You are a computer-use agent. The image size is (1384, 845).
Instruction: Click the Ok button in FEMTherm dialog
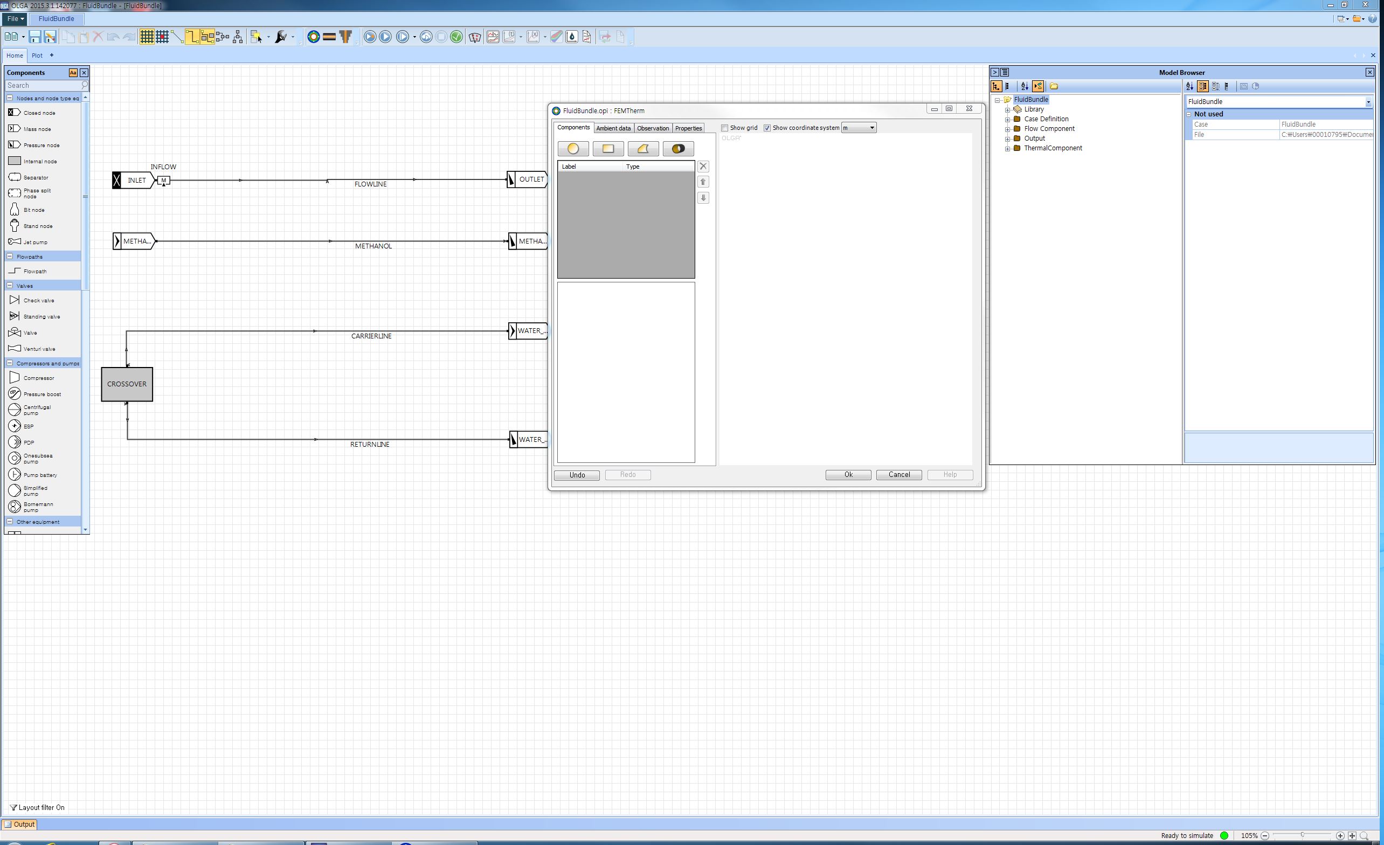point(848,474)
